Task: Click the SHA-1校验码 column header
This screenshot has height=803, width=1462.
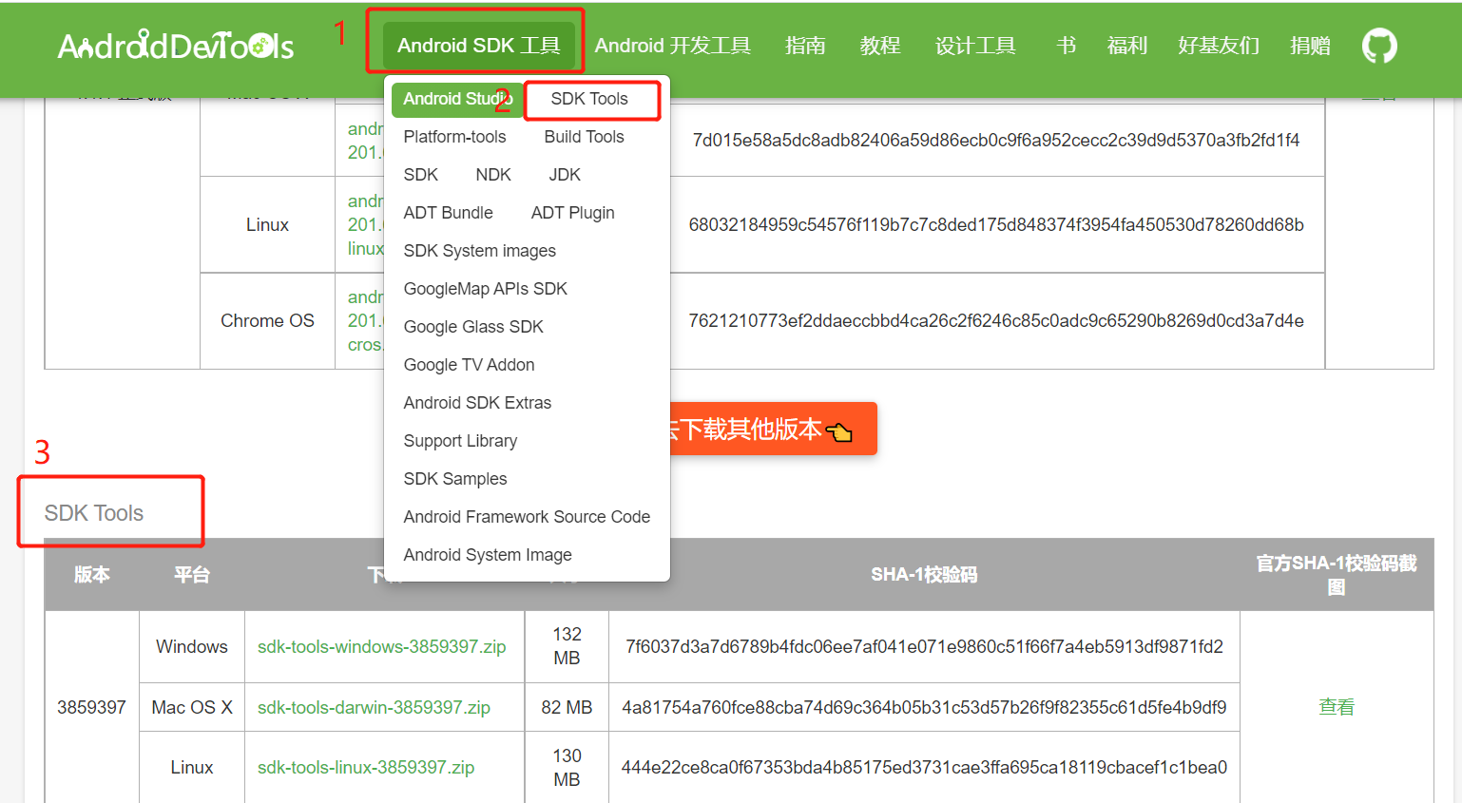Action: pos(924,574)
